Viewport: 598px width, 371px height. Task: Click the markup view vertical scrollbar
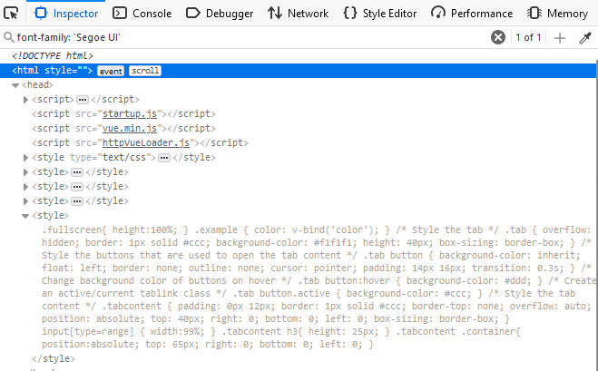596,215
